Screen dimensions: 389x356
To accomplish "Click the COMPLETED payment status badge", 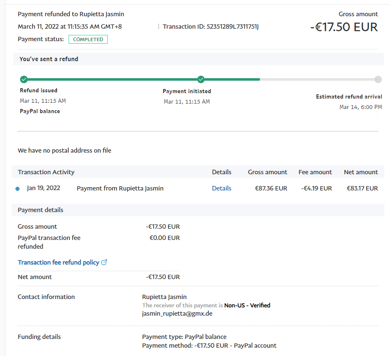I will click(88, 40).
